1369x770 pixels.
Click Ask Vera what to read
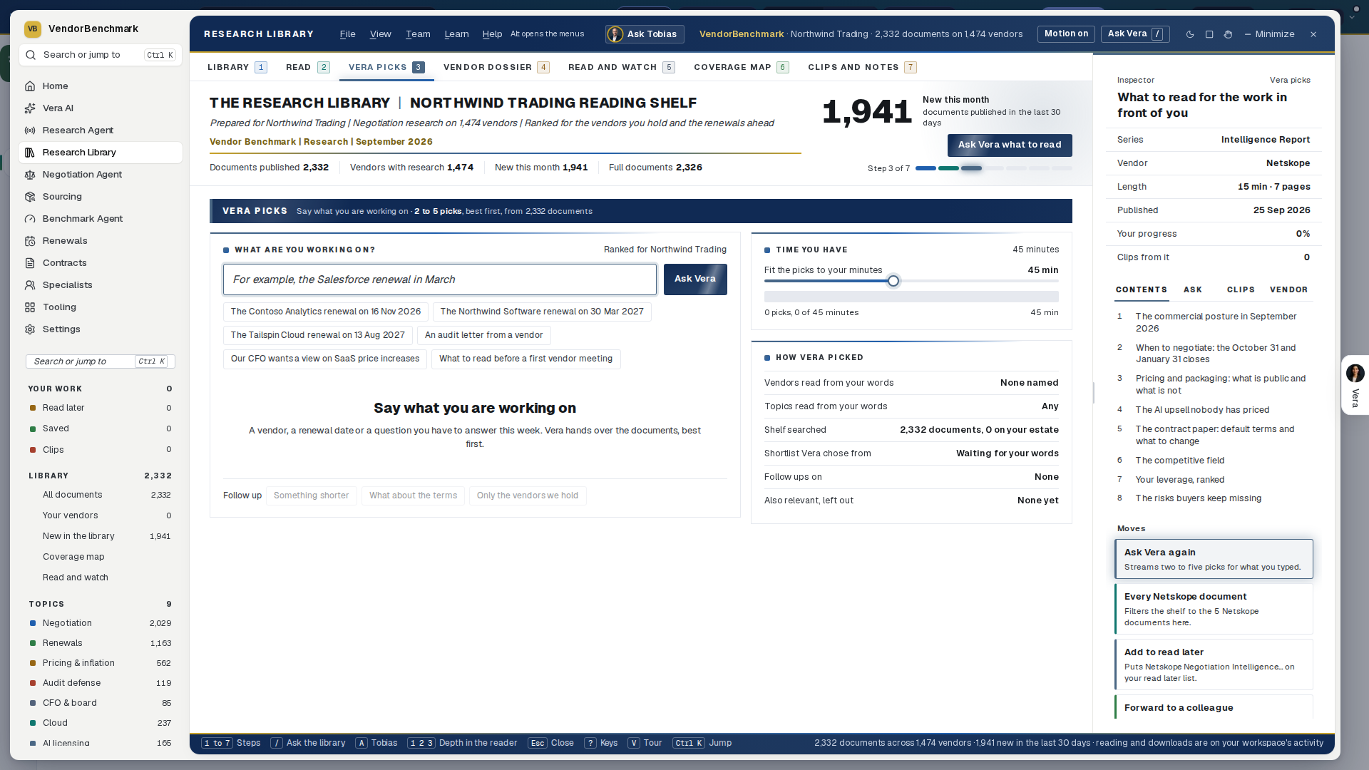coord(1010,145)
